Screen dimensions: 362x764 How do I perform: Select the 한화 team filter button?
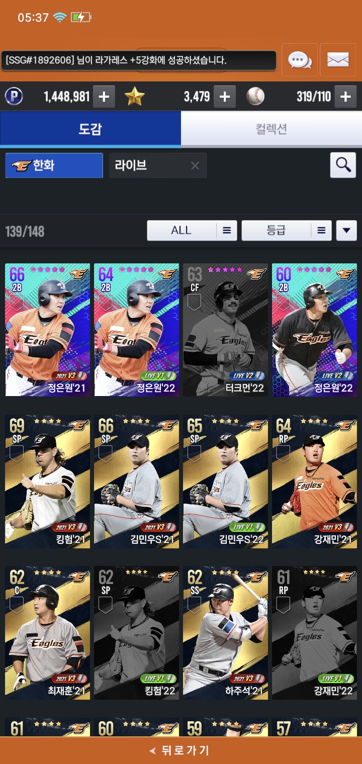point(54,165)
